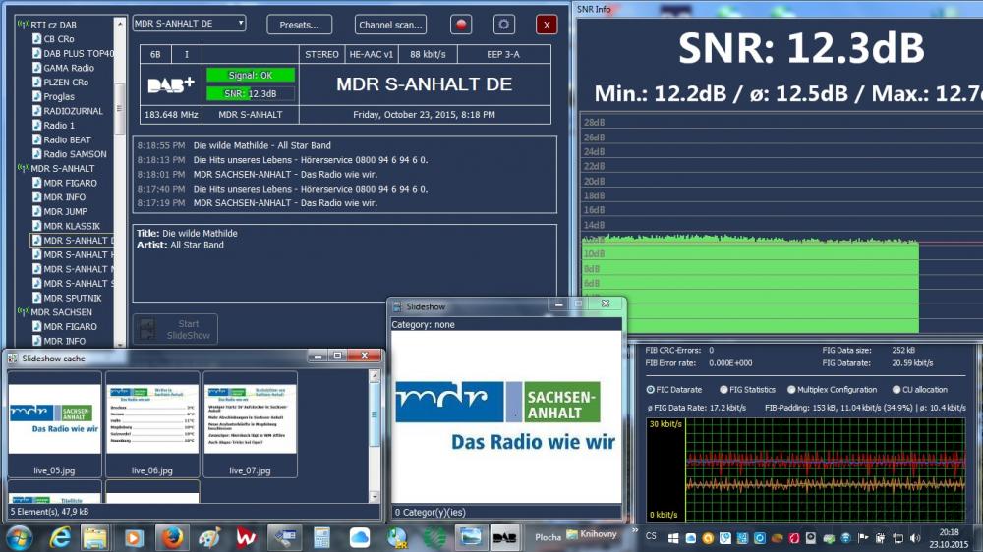The height and width of the screenshot is (552, 983).
Task: Click the station list scroll-down arrow
Action: [120, 344]
